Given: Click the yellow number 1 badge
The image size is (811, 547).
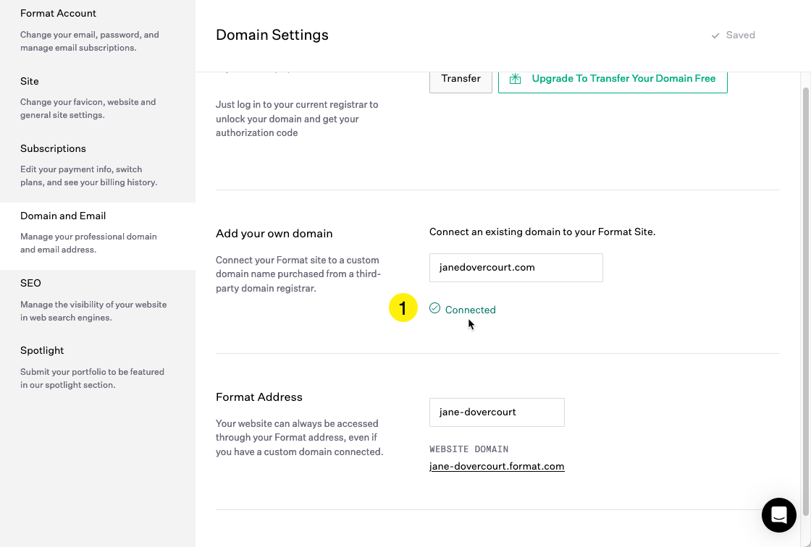Looking at the screenshot, I should [403, 308].
